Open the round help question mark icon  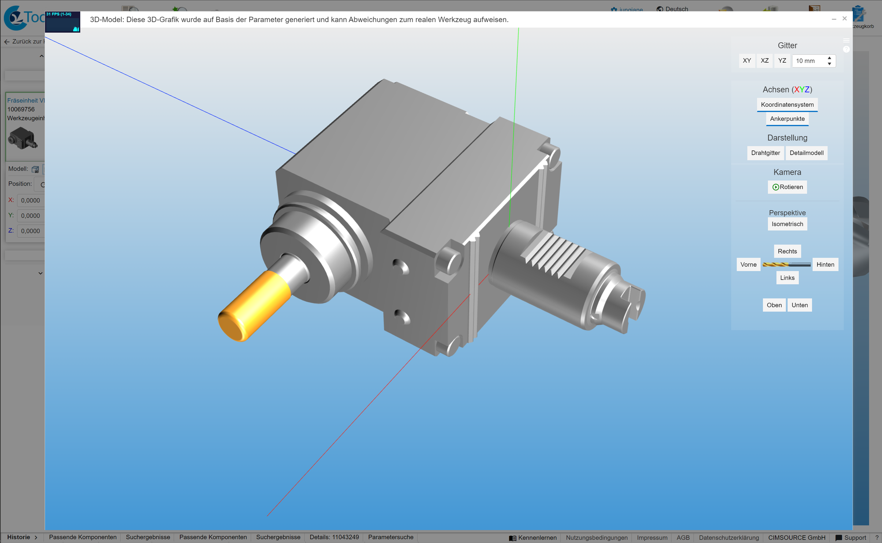(846, 49)
